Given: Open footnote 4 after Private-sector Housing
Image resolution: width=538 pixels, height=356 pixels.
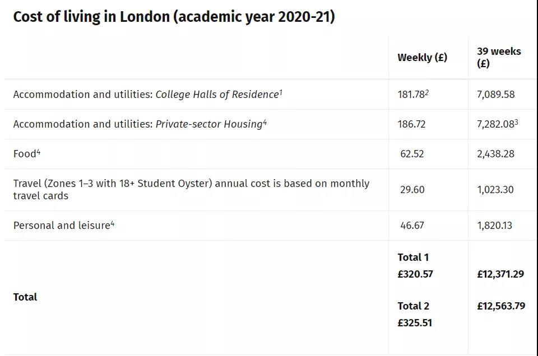Looking at the screenshot, I should click(265, 121).
